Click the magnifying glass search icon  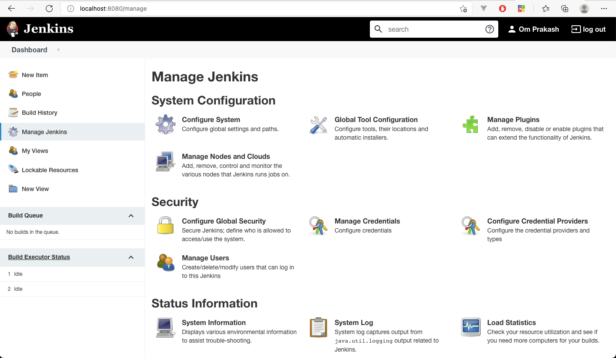378,29
